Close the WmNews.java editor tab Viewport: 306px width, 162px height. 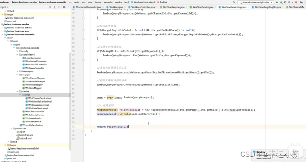tap(124, 7)
